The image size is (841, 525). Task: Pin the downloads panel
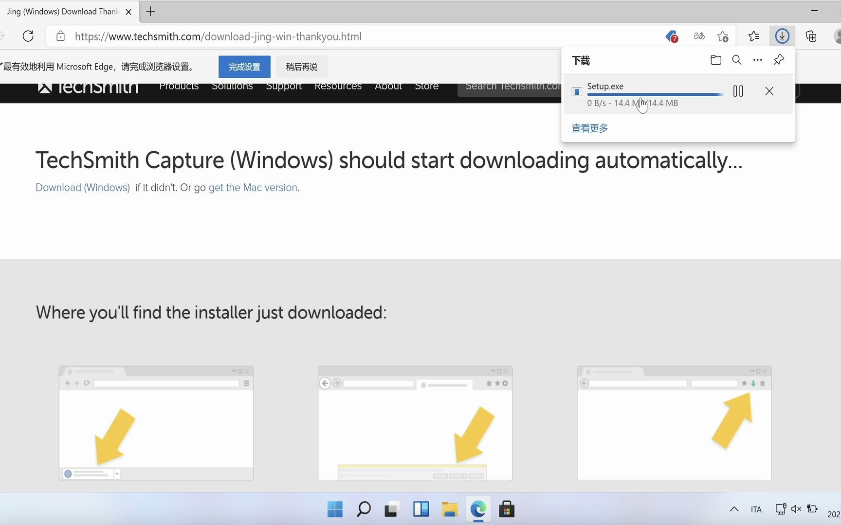(779, 60)
